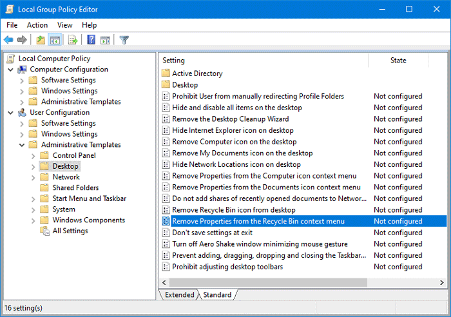451x317 pixels.
Task: Select All Settings in the tree
Action: [x=70, y=231]
